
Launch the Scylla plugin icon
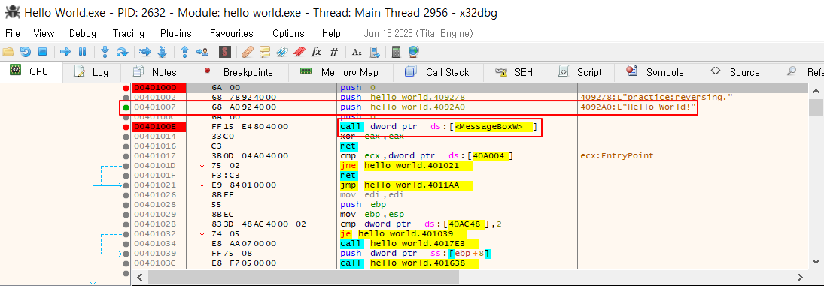pyautogui.click(x=225, y=52)
